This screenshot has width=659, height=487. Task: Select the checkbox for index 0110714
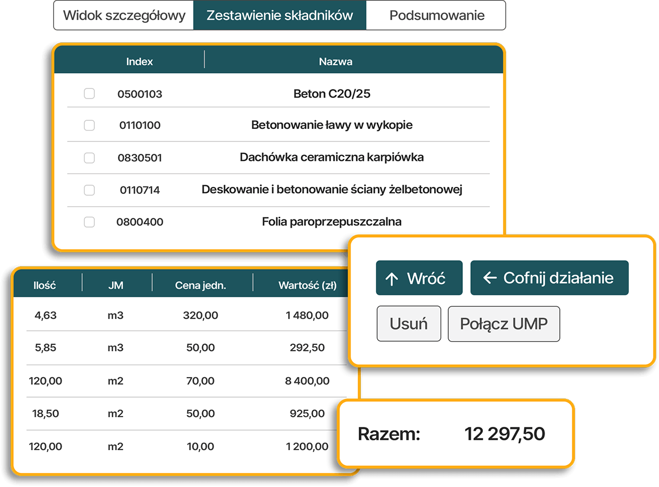89,190
